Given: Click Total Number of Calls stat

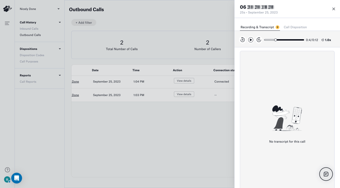Looking at the screenshot, I should (x=122, y=45).
